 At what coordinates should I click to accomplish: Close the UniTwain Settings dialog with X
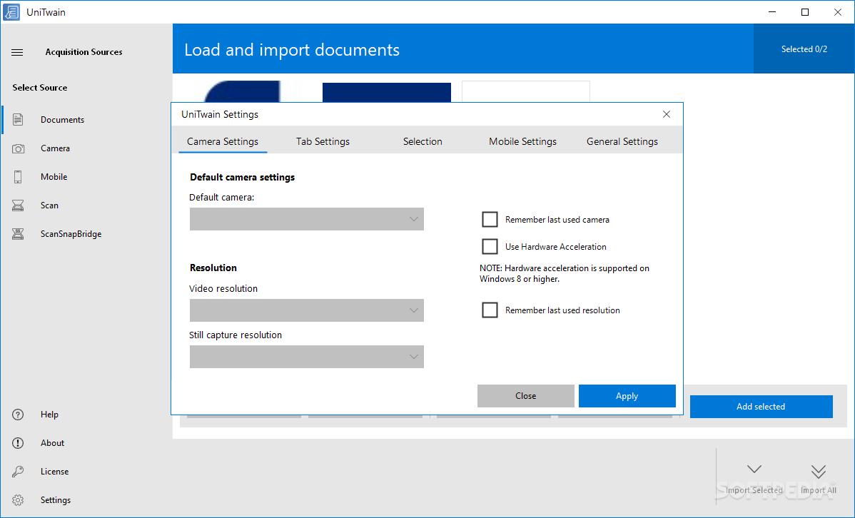point(667,114)
